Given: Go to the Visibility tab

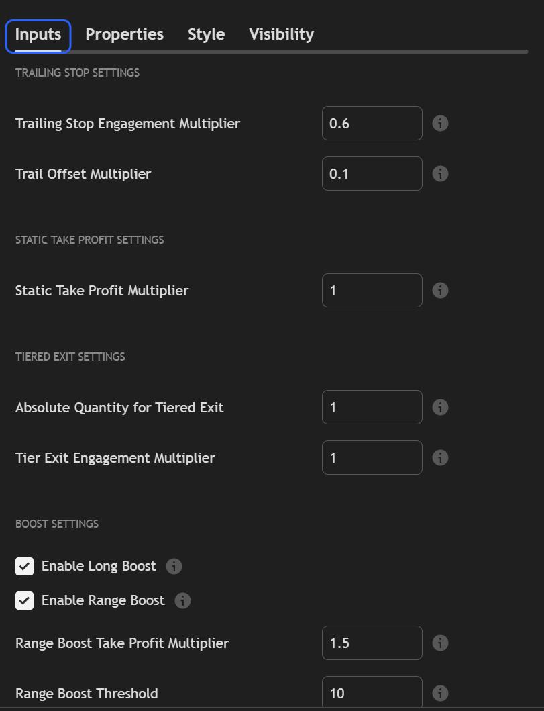Looking at the screenshot, I should pyautogui.click(x=281, y=34).
